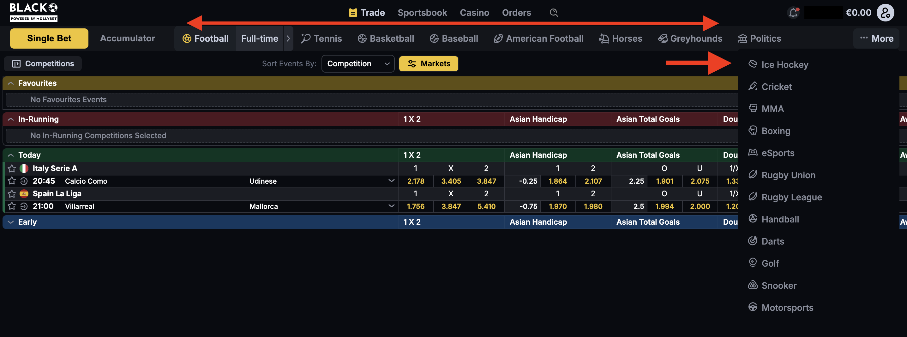Select Ice Hockey from the More menu

pos(784,65)
